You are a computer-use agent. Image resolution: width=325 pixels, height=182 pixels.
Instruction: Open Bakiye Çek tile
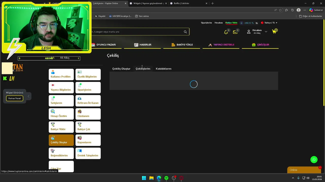click(88, 127)
